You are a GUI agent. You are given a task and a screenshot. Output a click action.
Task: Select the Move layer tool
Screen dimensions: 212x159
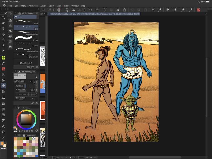click(x=3, y=34)
